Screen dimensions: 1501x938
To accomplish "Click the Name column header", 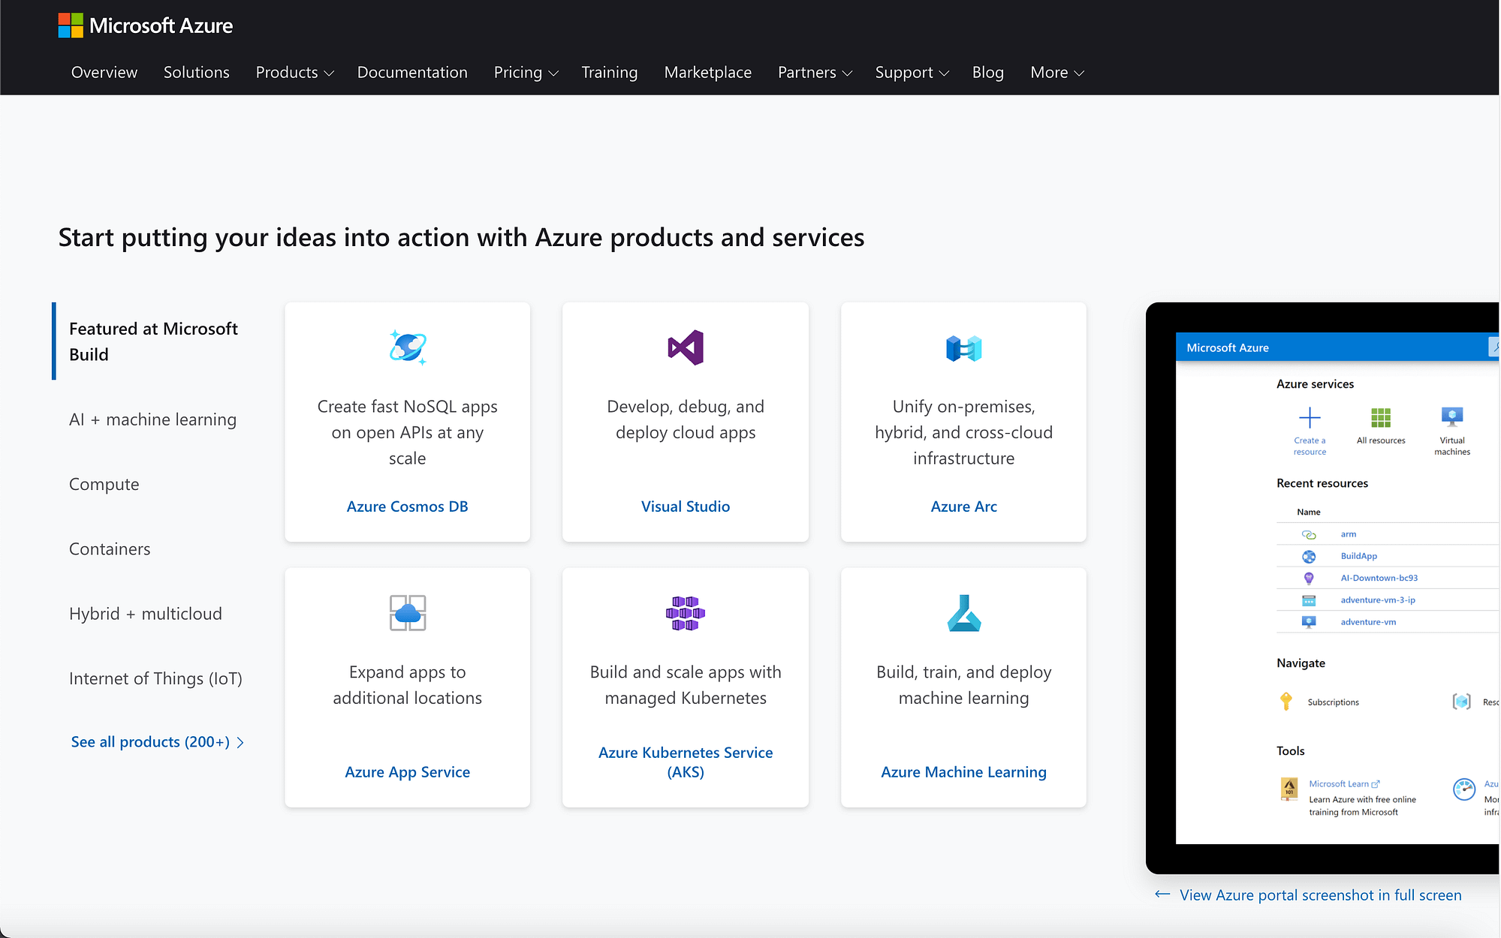I will [x=1309, y=512].
